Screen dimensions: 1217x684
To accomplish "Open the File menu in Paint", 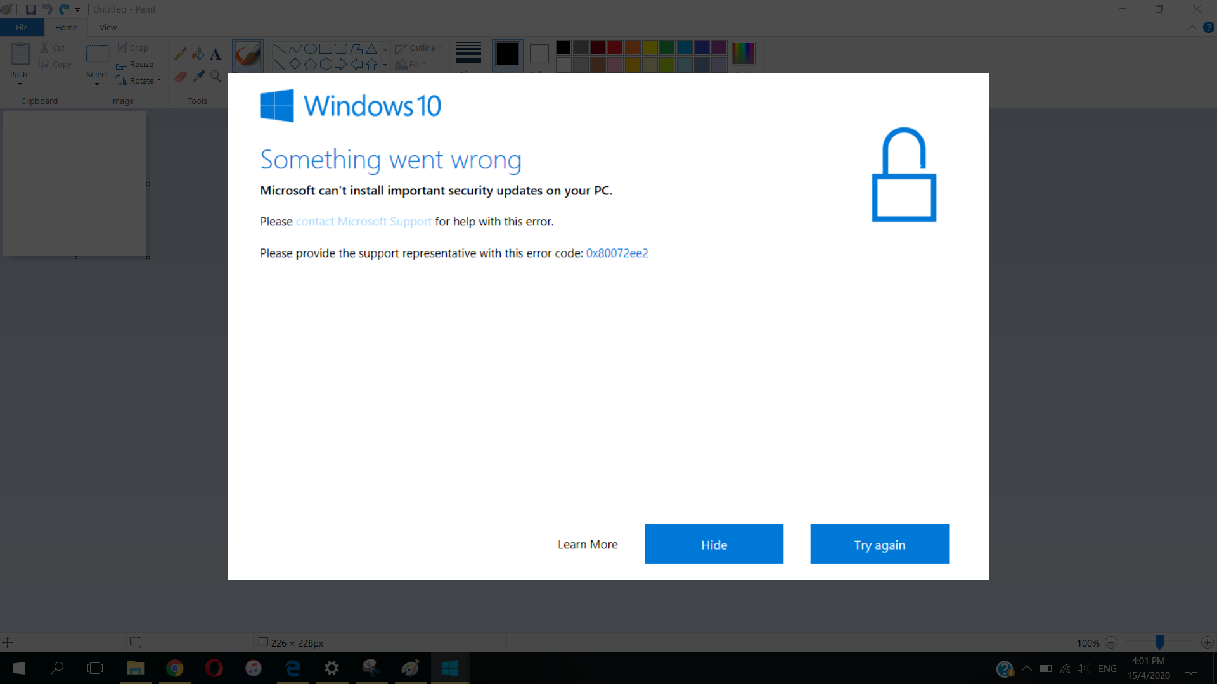I will [x=22, y=27].
